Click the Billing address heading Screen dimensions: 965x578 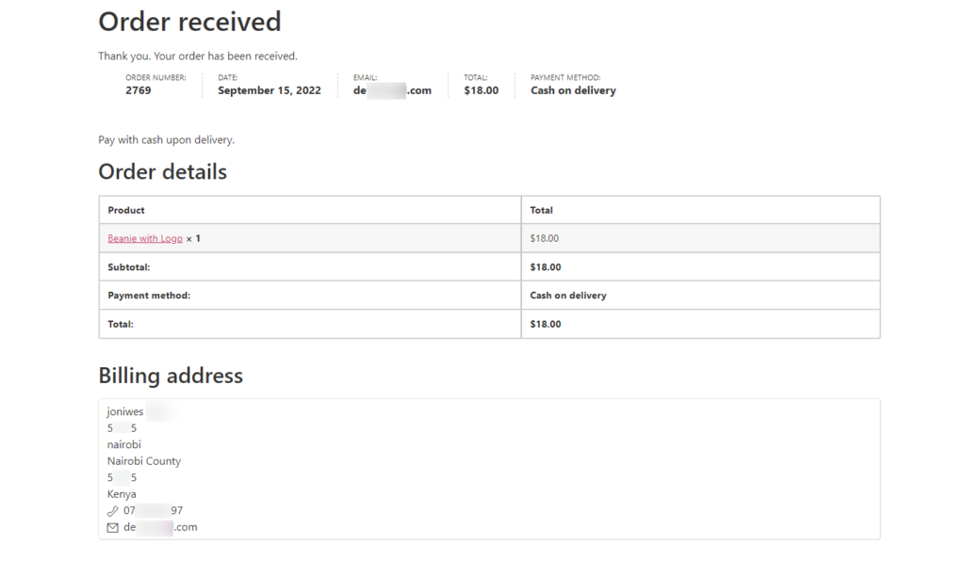171,376
